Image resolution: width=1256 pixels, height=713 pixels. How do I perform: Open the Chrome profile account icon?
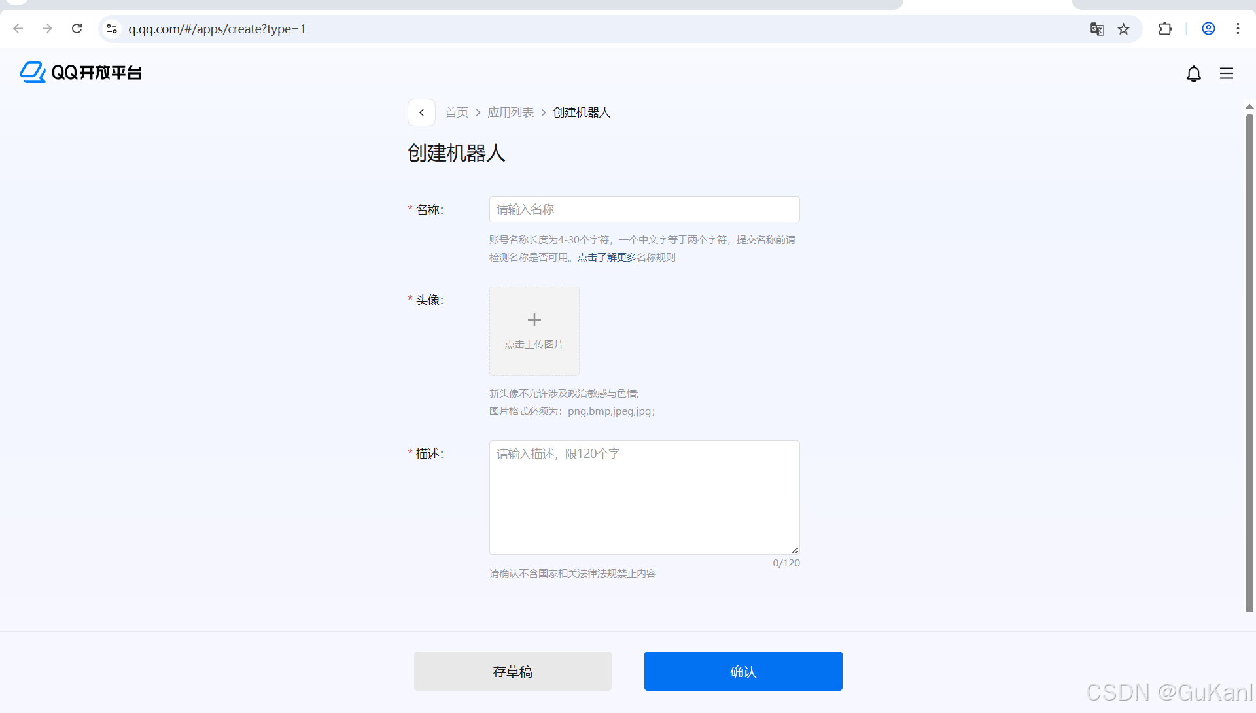coord(1208,29)
